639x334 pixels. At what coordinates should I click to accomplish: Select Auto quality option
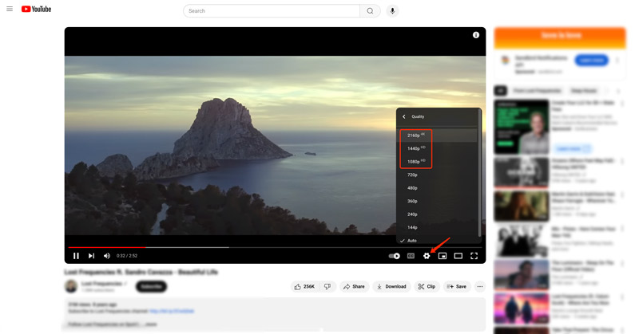pyautogui.click(x=437, y=241)
